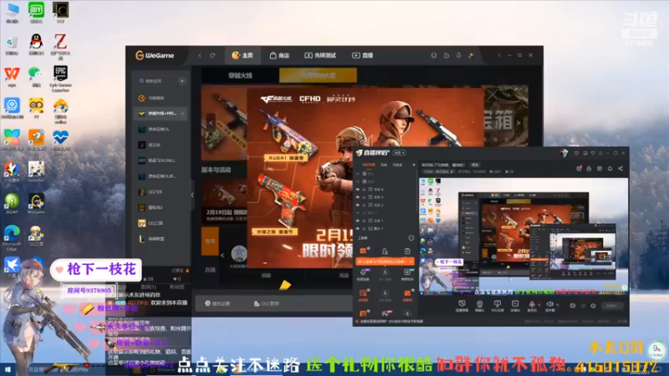Open streaming settings gear icon

coord(593,306)
